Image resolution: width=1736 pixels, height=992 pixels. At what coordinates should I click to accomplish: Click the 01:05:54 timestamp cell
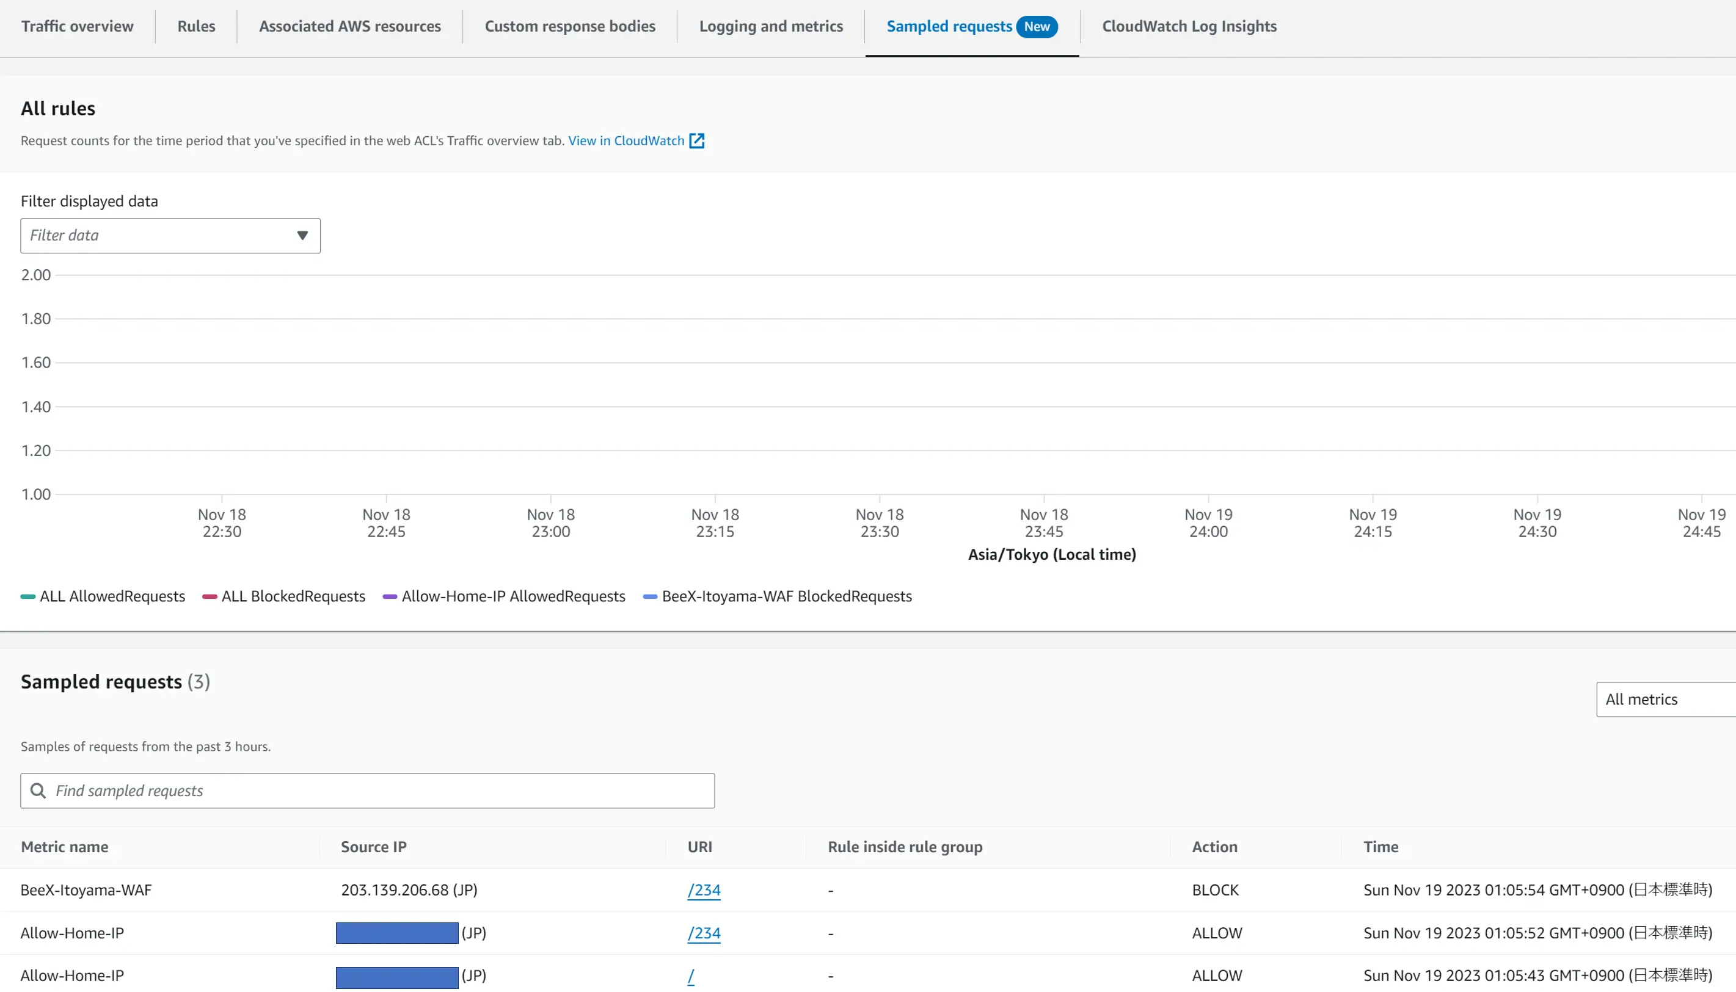[x=1537, y=890]
